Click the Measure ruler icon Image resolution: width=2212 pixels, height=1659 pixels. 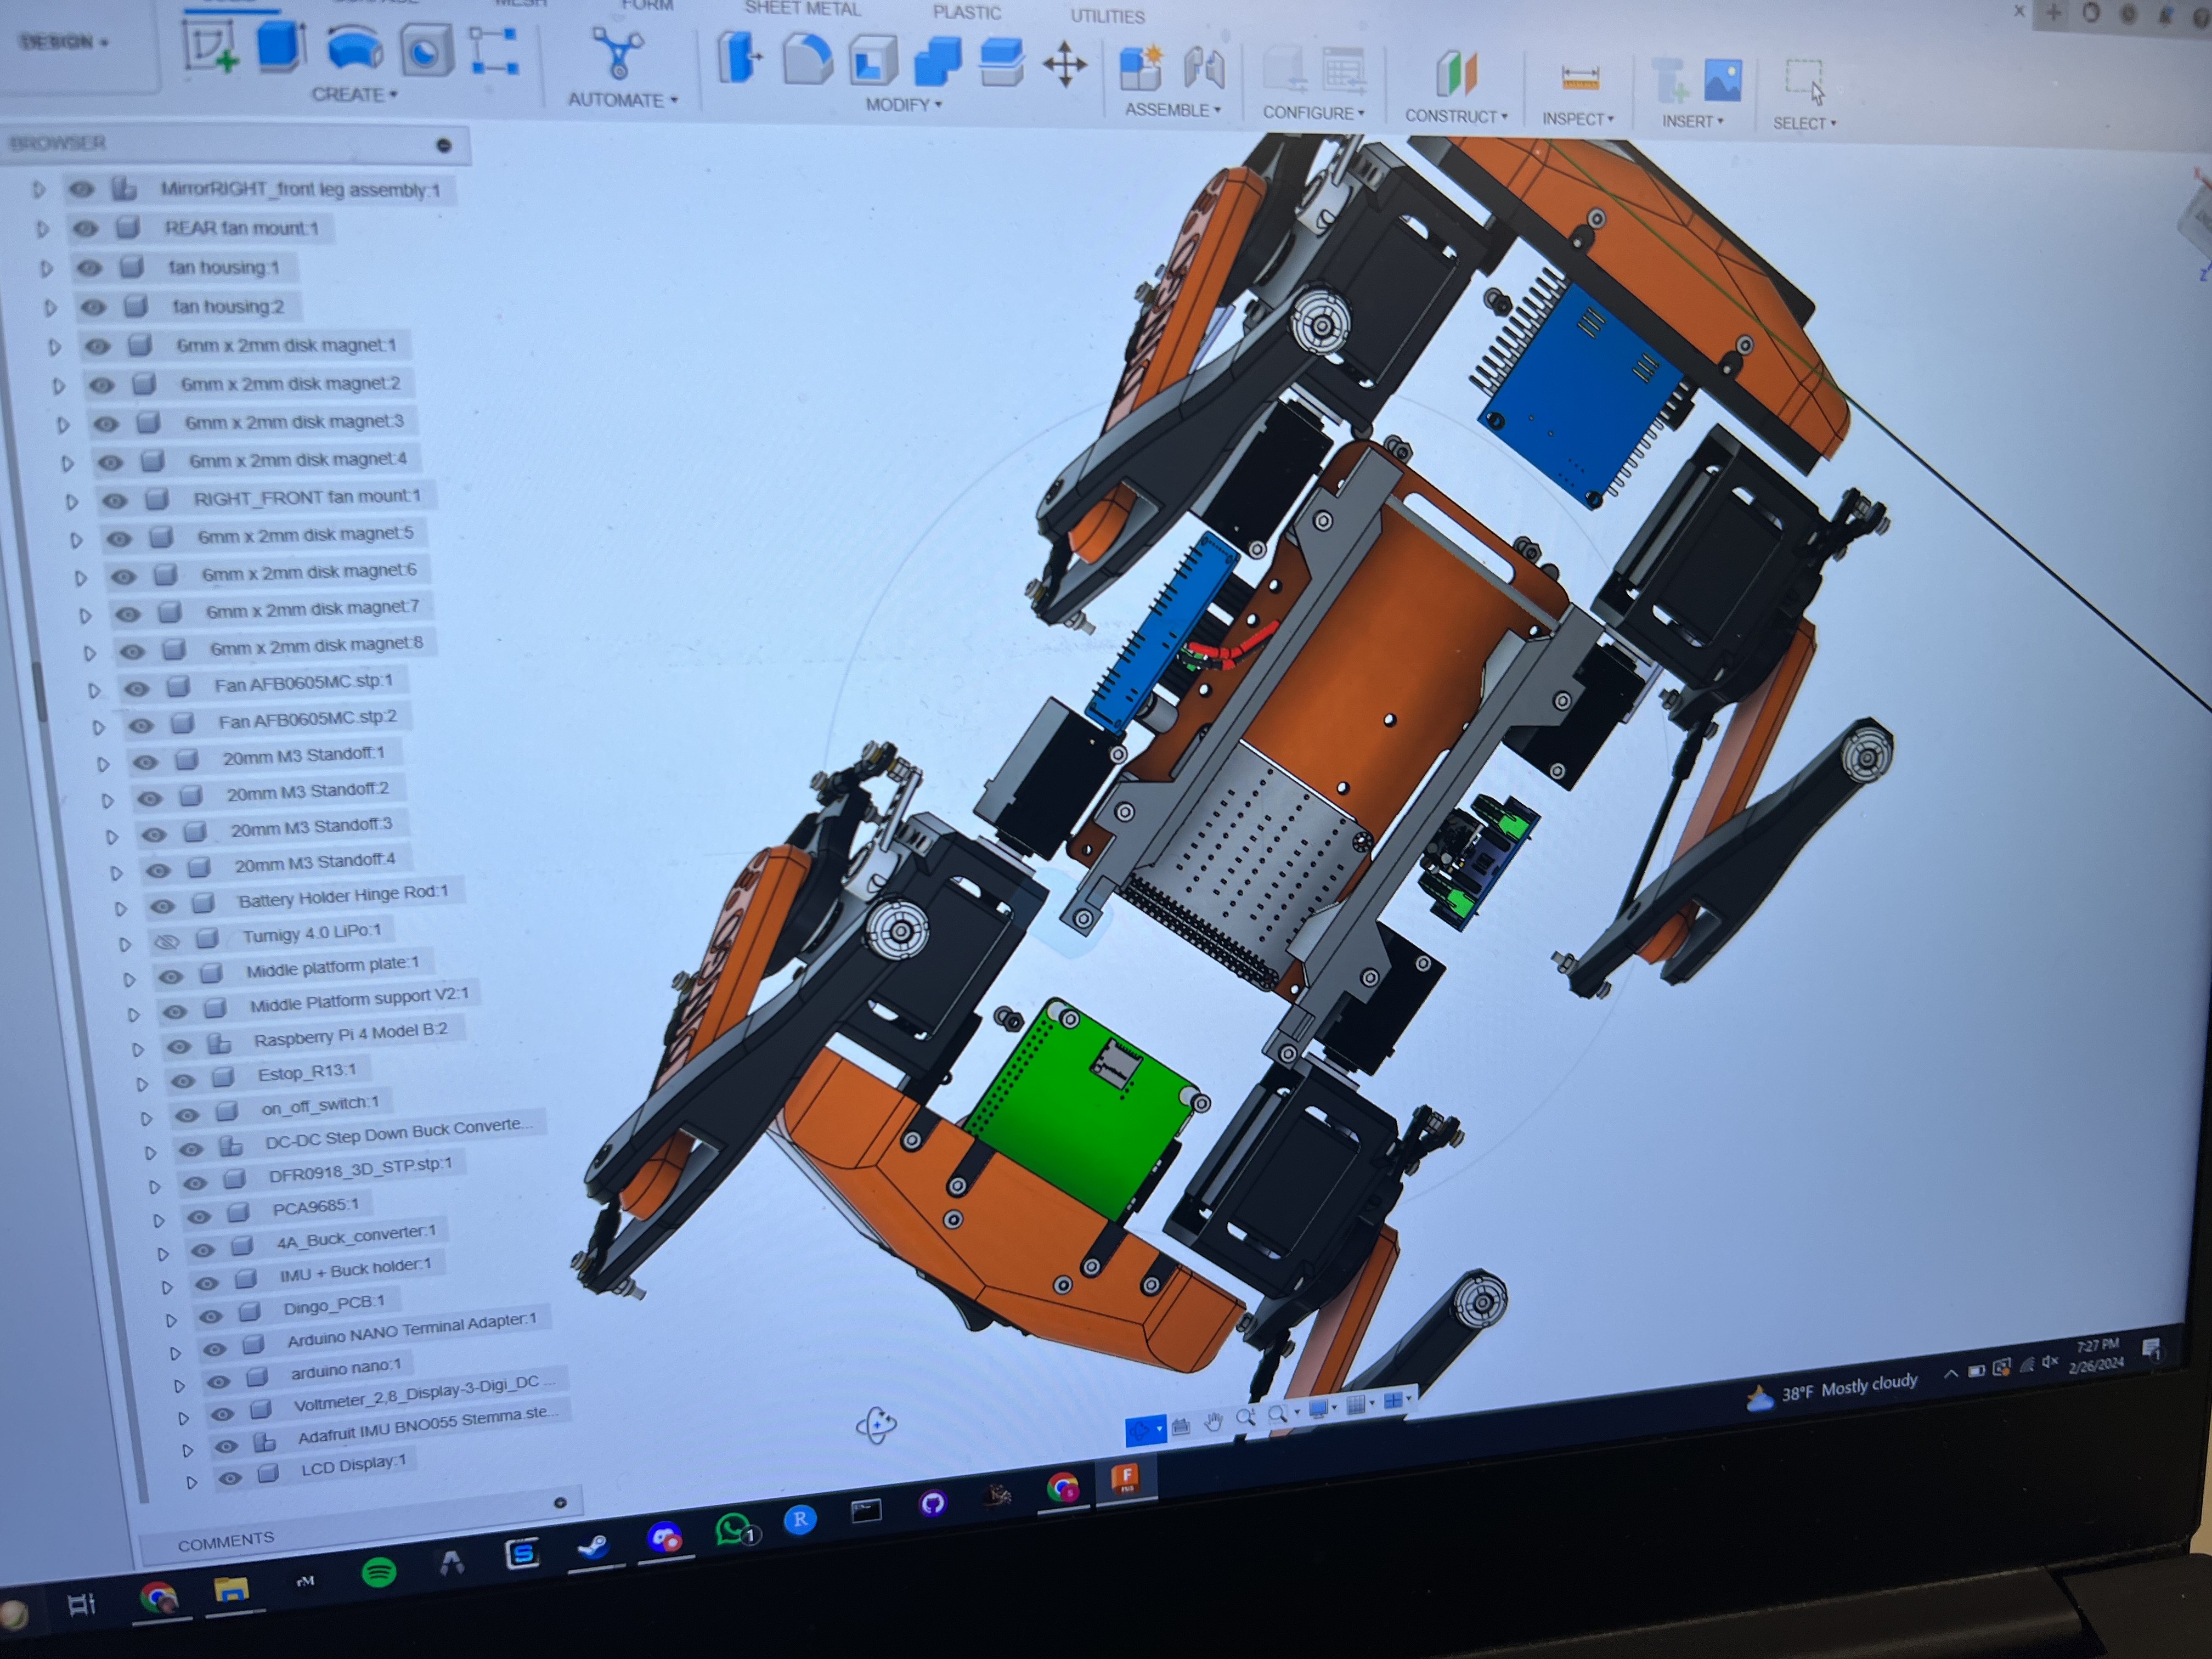(x=1580, y=78)
